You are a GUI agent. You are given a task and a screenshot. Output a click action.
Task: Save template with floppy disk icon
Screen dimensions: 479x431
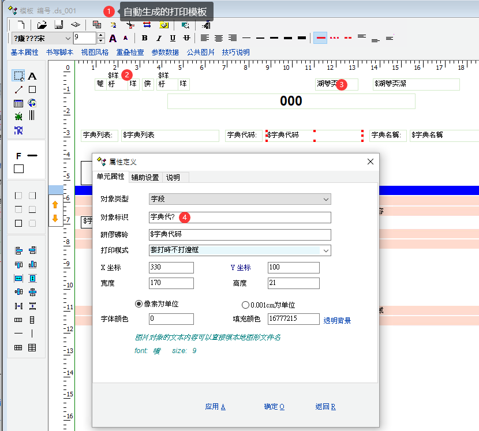pos(58,25)
